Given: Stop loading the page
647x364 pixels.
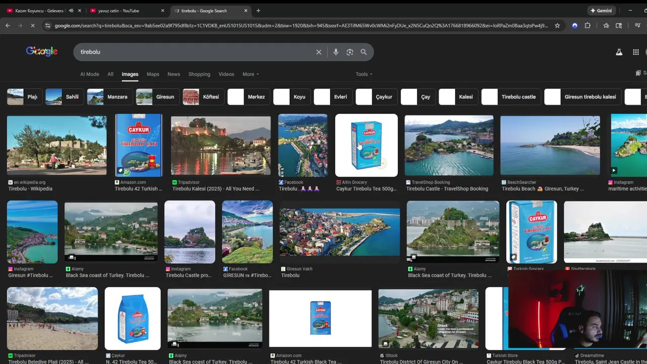Looking at the screenshot, I should coord(32,25).
